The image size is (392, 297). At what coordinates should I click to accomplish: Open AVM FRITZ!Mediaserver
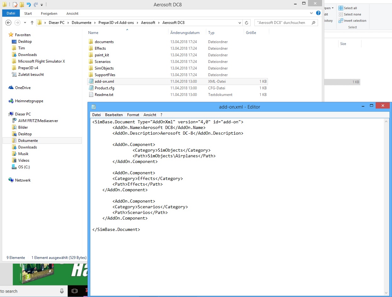pyautogui.click(x=38, y=121)
